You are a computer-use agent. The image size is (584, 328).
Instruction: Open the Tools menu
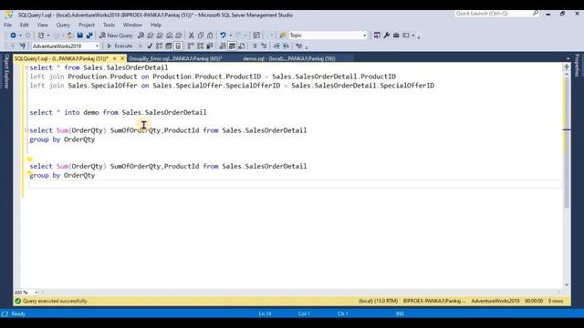(109, 25)
